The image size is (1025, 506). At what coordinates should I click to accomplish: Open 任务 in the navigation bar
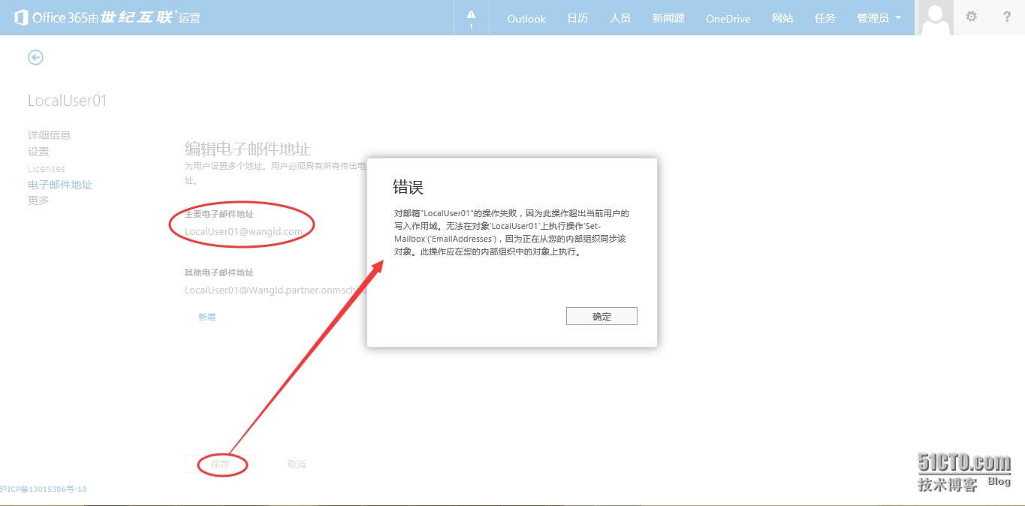(825, 18)
